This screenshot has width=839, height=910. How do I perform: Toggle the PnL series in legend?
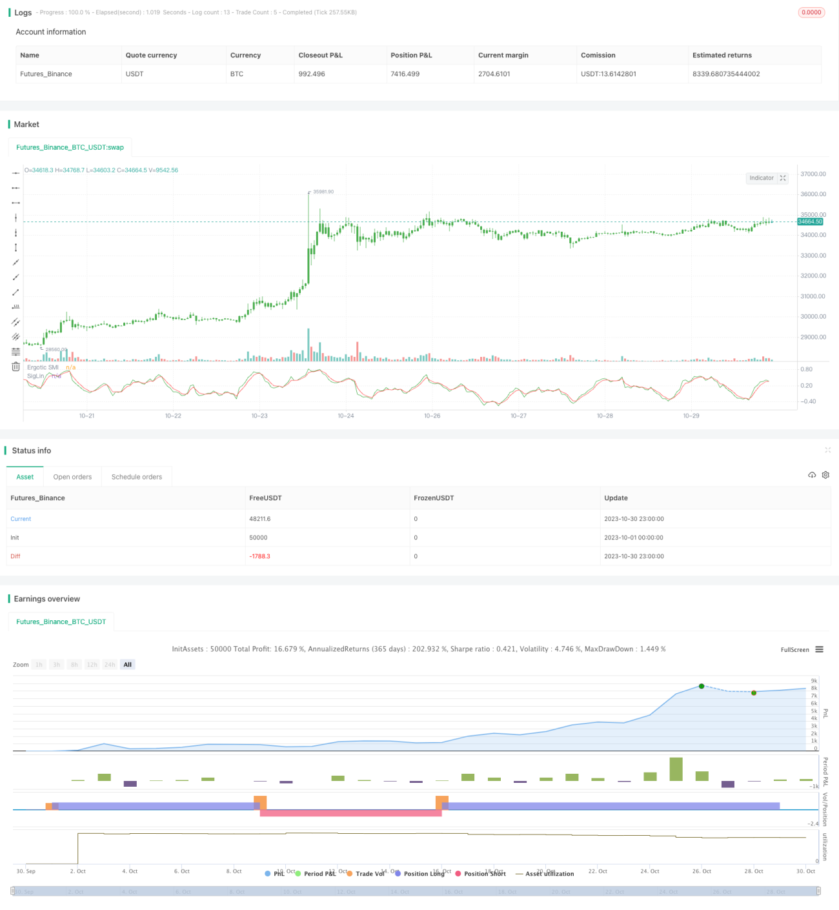pyautogui.click(x=275, y=873)
